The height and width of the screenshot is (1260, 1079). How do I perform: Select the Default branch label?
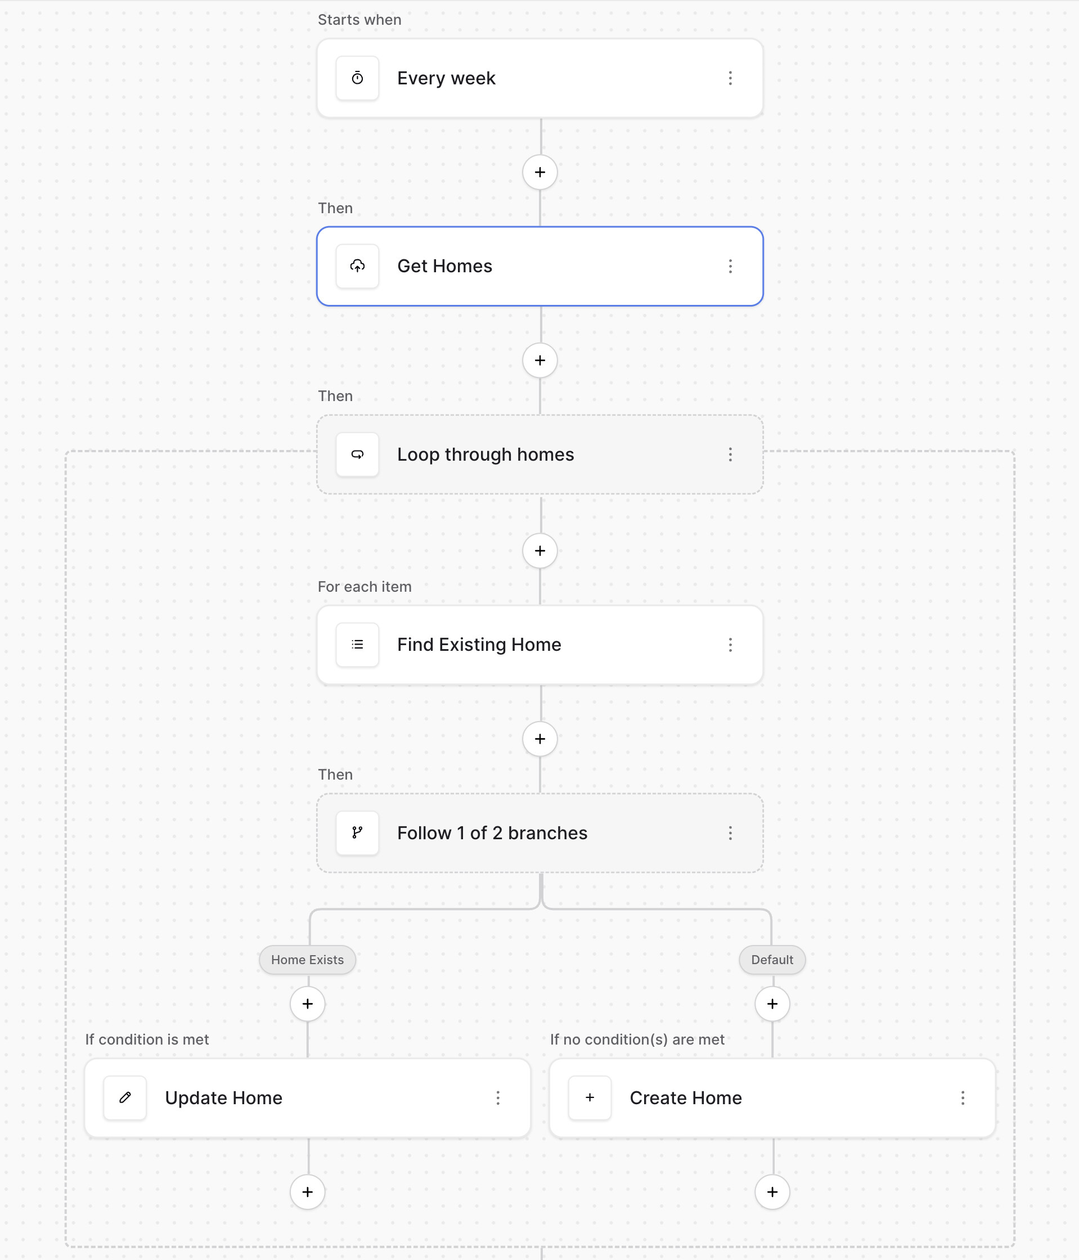772,960
